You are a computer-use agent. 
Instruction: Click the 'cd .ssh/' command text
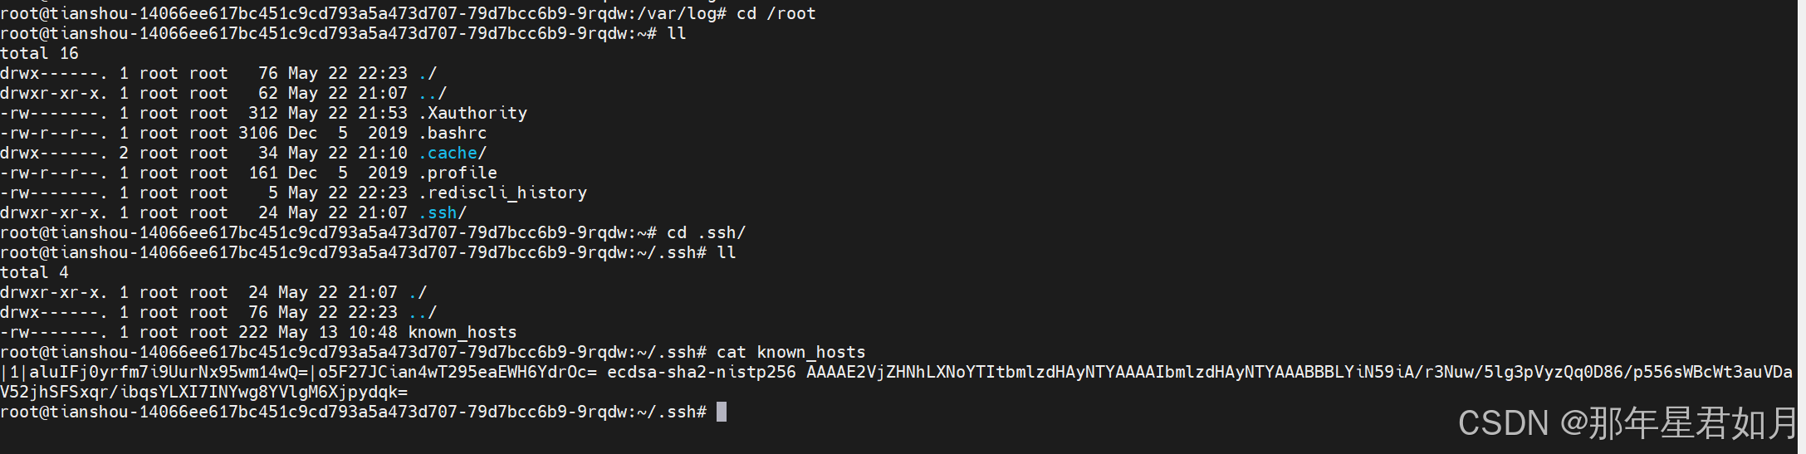pos(707,232)
